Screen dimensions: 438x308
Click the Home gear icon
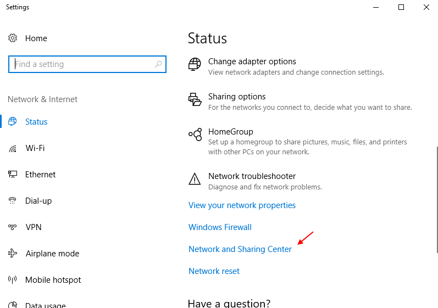tap(13, 38)
